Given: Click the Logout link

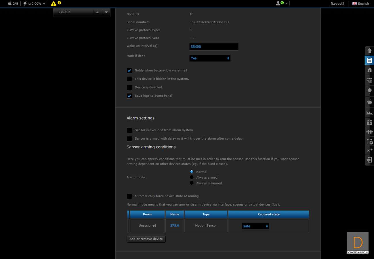Looking at the screenshot, I should pos(337,3).
